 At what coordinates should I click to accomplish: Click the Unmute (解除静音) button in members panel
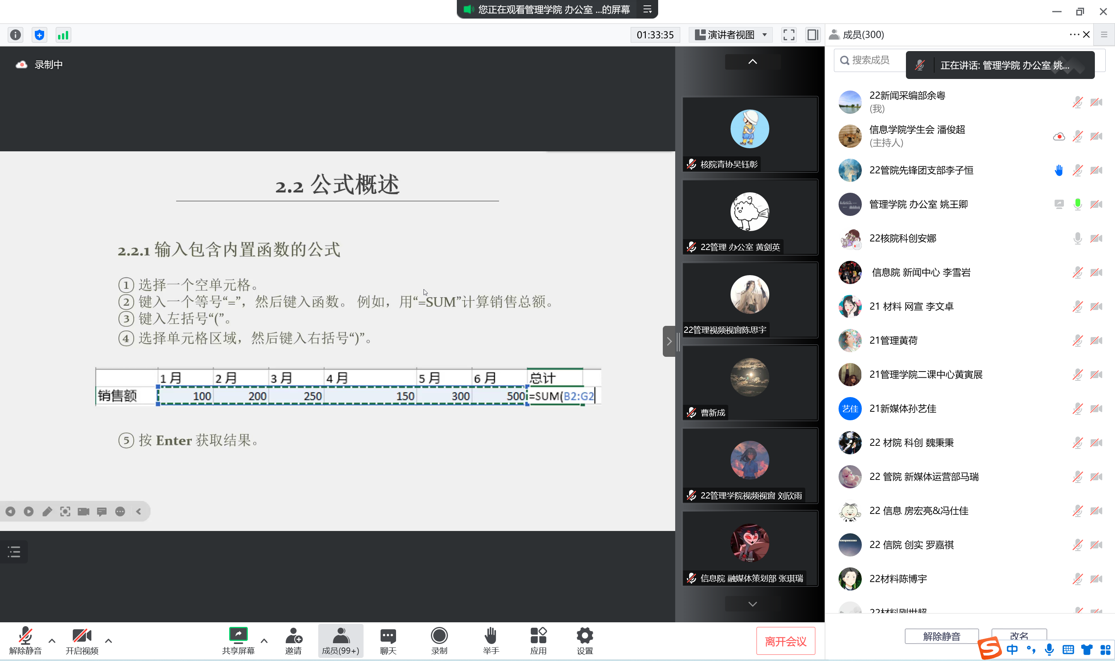941,636
